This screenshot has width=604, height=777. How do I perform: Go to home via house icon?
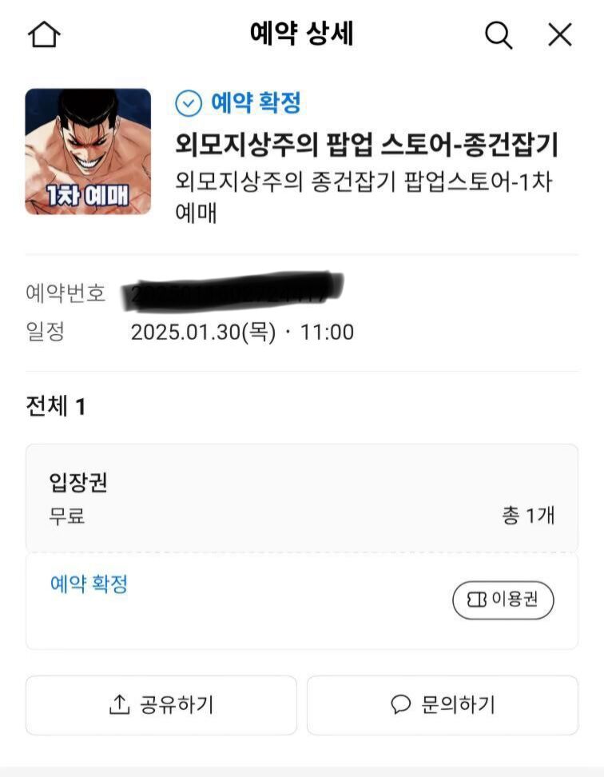pos(44,34)
